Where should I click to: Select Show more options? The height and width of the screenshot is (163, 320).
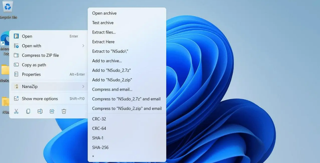[x=48, y=99]
